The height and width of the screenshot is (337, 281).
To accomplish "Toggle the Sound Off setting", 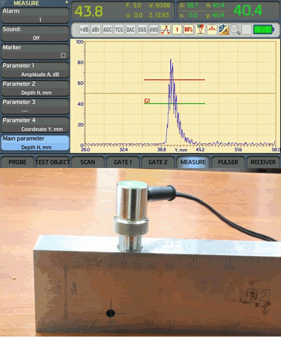I will click(35, 33).
